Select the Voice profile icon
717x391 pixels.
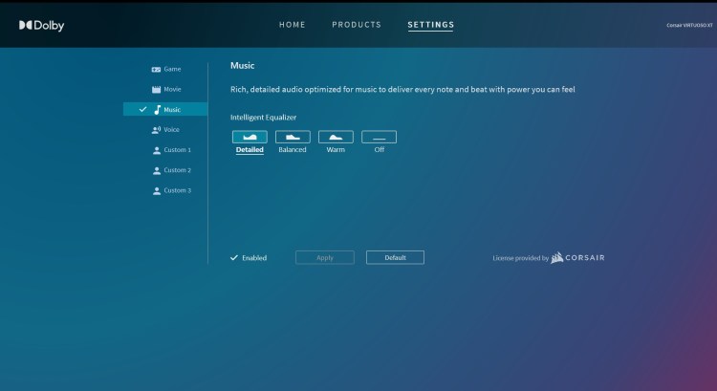click(x=157, y=129)
